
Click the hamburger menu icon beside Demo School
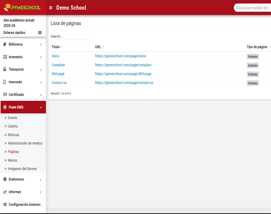click(51, 8)
